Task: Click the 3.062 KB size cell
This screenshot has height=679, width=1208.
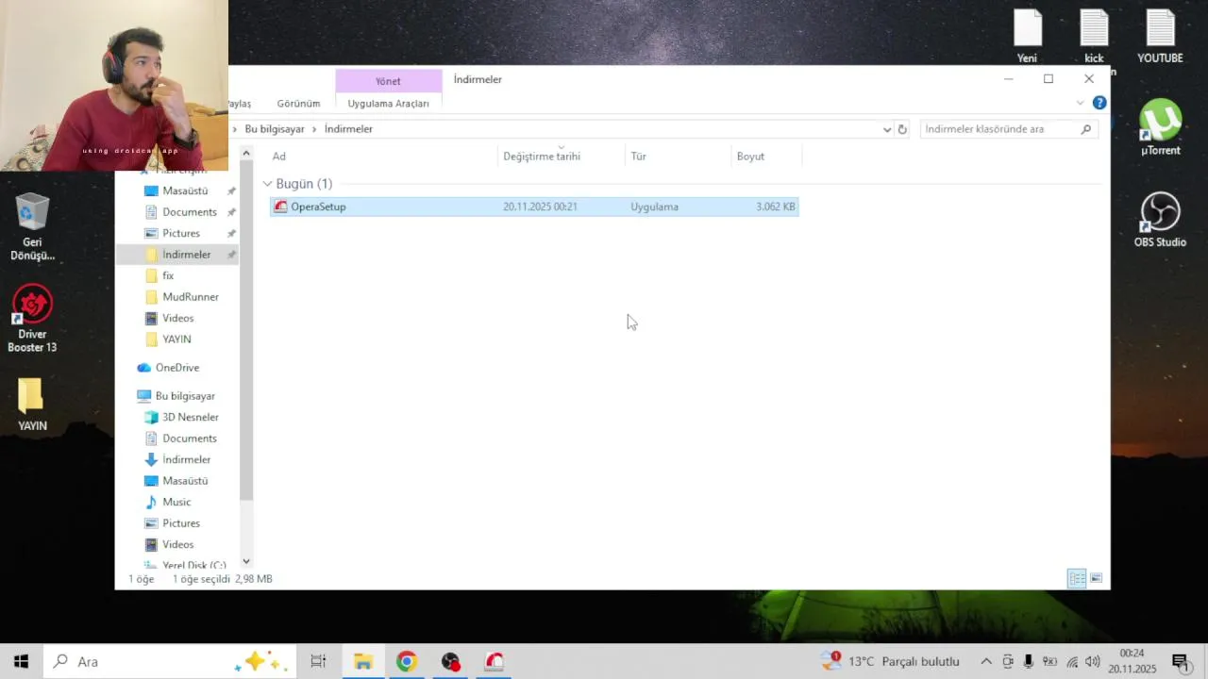Action: pyautogui.click(x=775, y=207)
